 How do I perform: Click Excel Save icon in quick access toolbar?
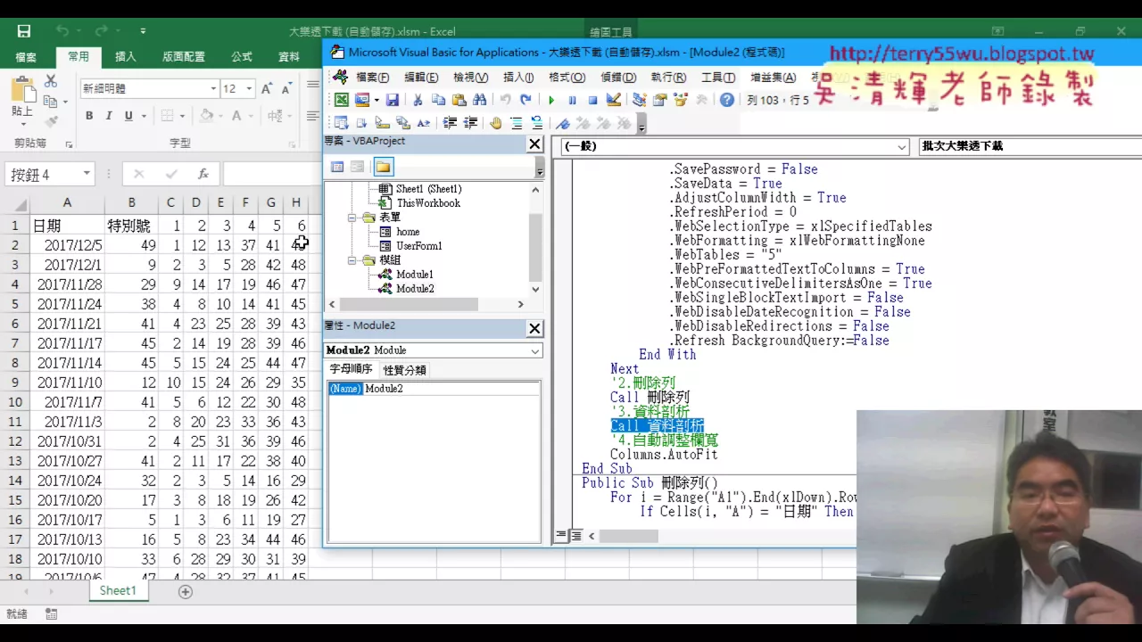pos(24,31)
